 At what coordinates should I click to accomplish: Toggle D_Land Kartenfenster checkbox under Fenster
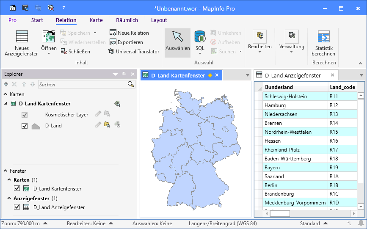click(x=17, y=188)
